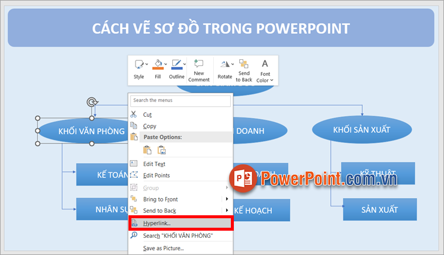This screenshot has height=255, width=444.
Task: Click the Fill paint bucket icon
Action: click(157, 65)
